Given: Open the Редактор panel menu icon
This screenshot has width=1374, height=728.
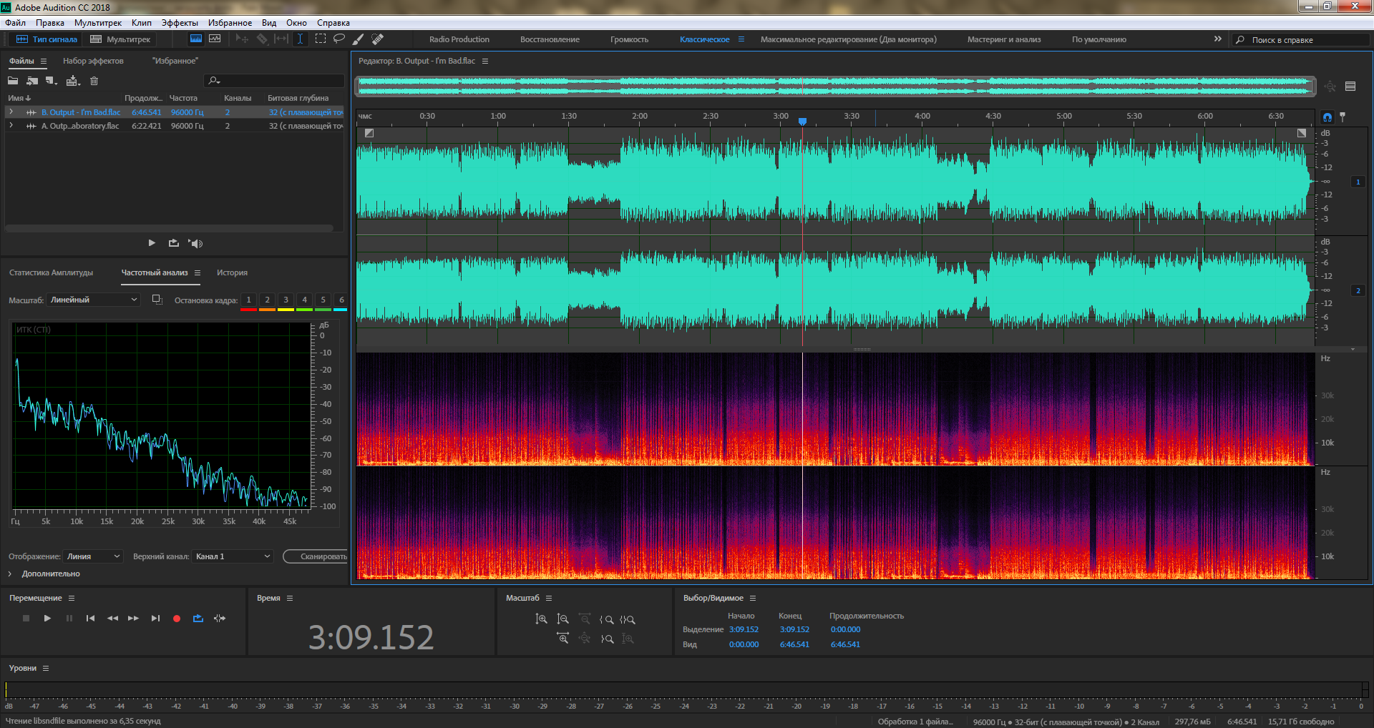Looking at the screenshot, I should pos(485,61).
